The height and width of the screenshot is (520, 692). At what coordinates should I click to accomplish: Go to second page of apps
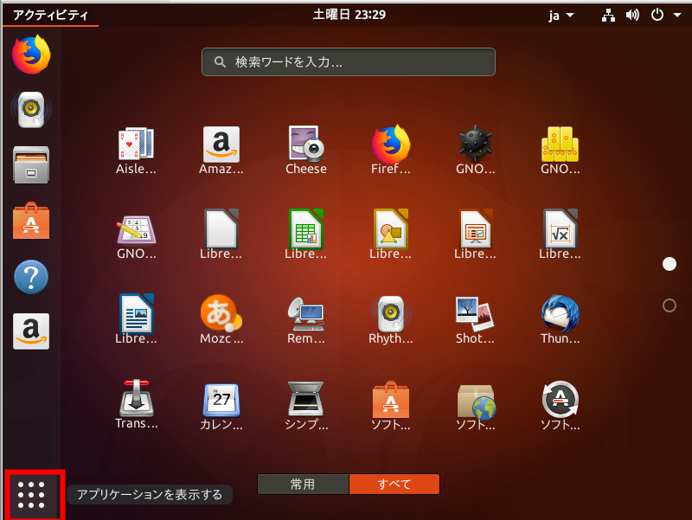(669, 305)
